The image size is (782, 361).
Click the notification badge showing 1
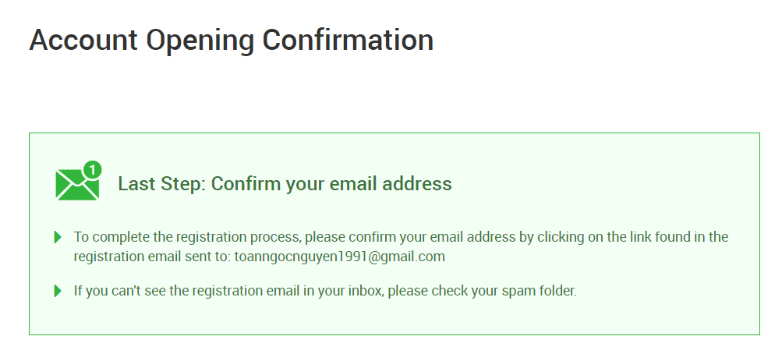[93, 169]
